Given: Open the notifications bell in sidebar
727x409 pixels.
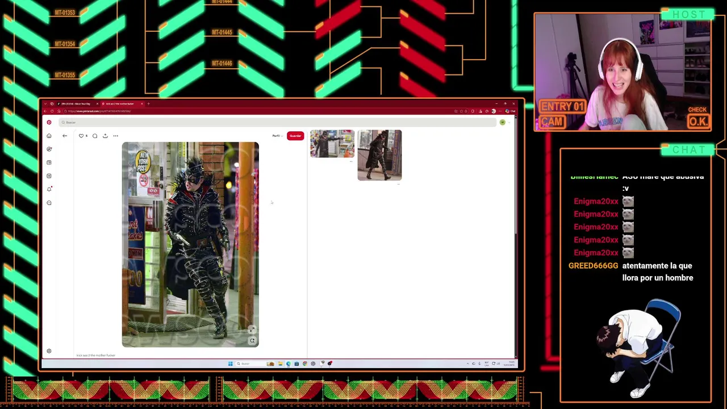Looking at the screenshot, I should coord(49,189).
